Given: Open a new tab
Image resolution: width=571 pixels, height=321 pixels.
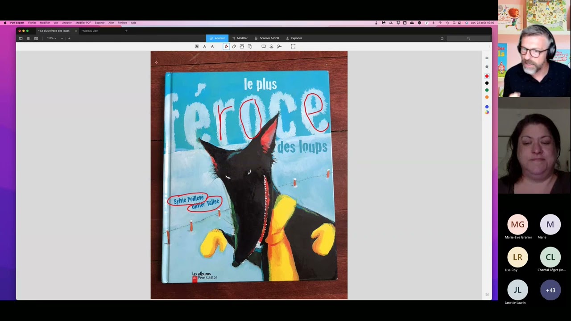Looking at the screenshot, I should point(126,31).
